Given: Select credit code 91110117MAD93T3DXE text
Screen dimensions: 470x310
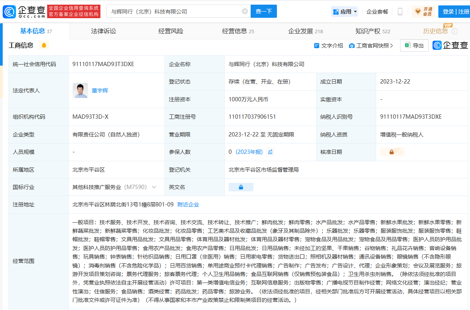Looking at the screenshot, I should coord(103,64).
